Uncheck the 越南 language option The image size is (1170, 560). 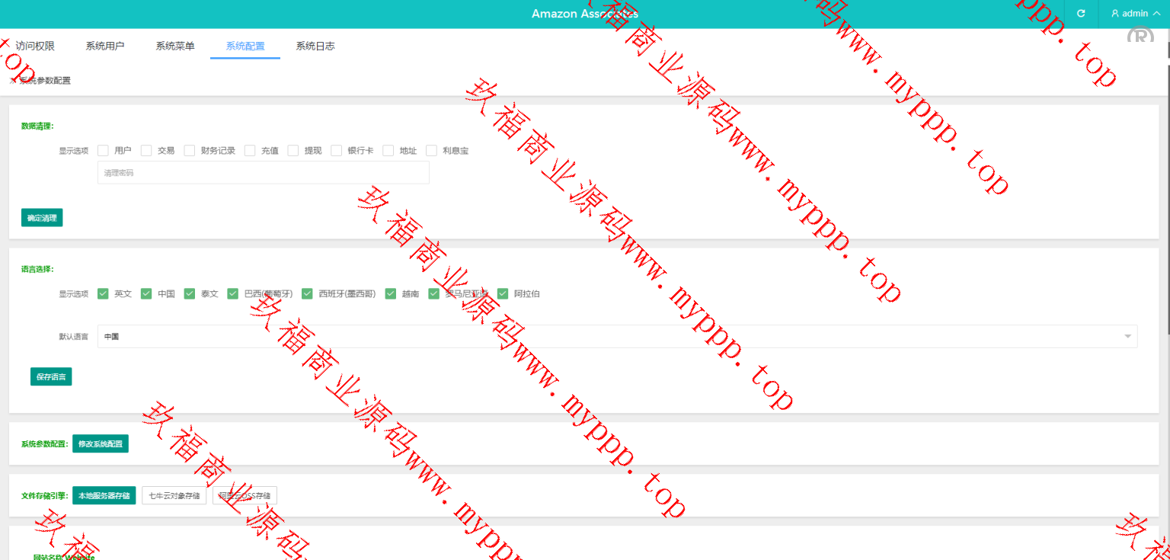(x=391, y=293)
